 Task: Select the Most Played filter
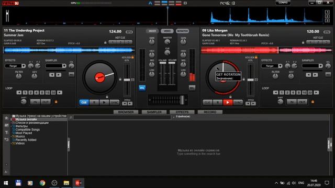24,133
